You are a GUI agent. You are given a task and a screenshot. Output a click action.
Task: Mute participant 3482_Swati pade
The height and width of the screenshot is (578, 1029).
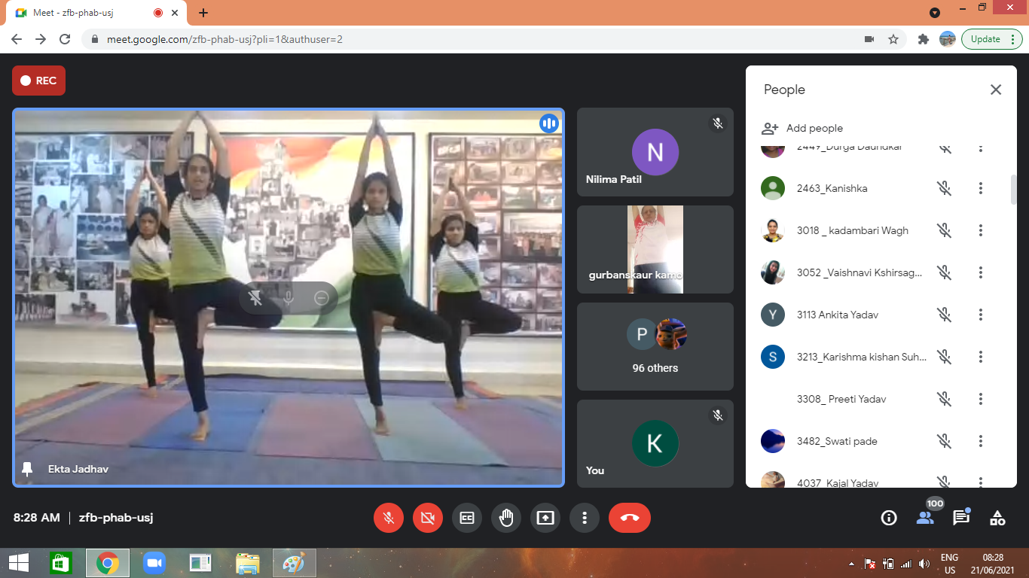944,441
